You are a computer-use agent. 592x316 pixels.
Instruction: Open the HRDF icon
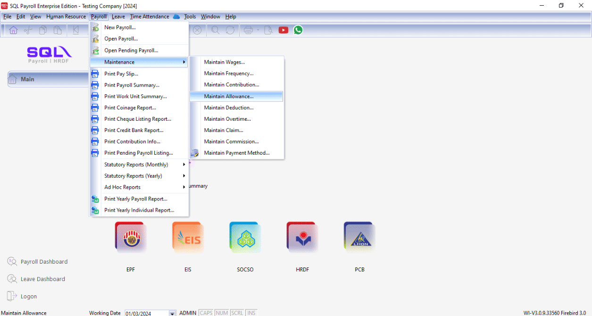(302, 238)
